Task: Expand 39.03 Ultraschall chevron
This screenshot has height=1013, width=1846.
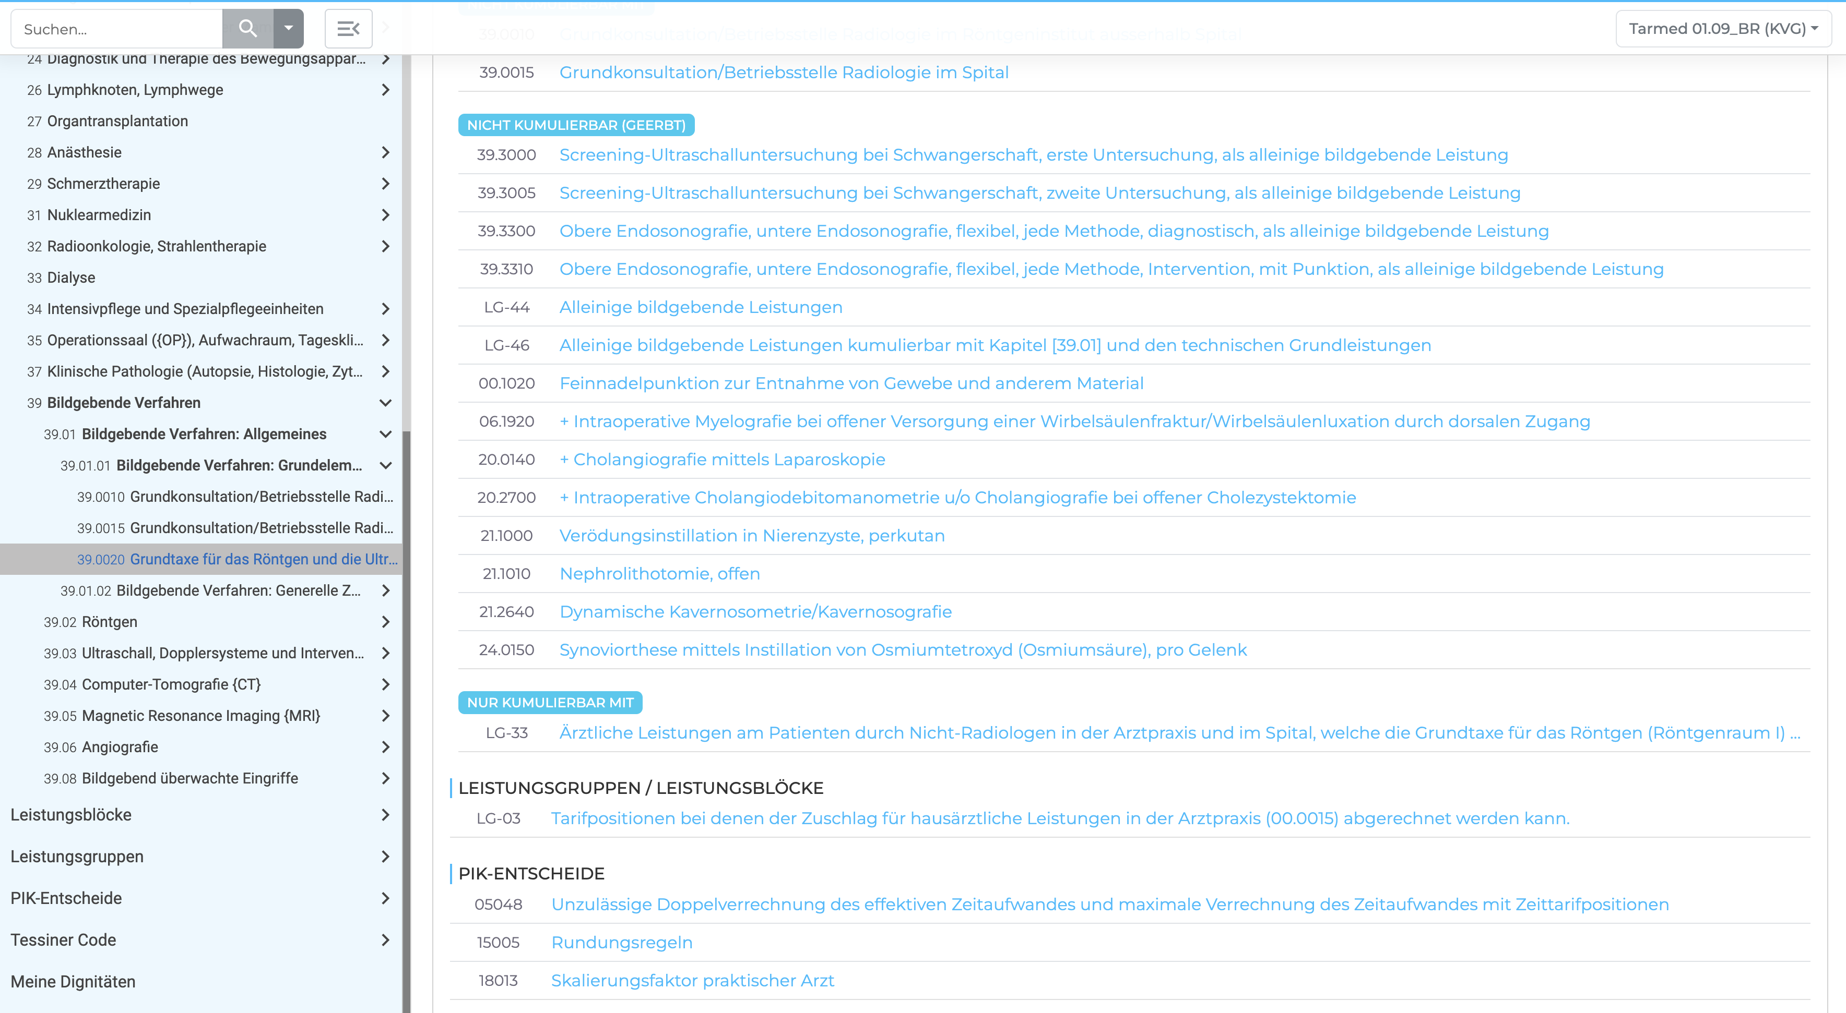Action: click(x=385, y=653)
